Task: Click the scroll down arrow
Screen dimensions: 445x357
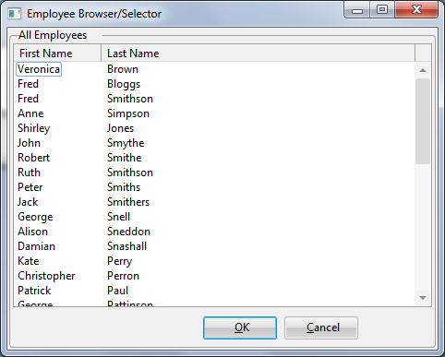Action: [423, 298]
